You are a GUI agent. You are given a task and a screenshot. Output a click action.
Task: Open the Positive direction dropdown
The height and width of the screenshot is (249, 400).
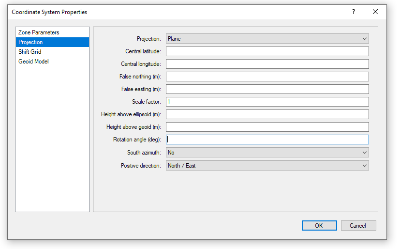267,166
